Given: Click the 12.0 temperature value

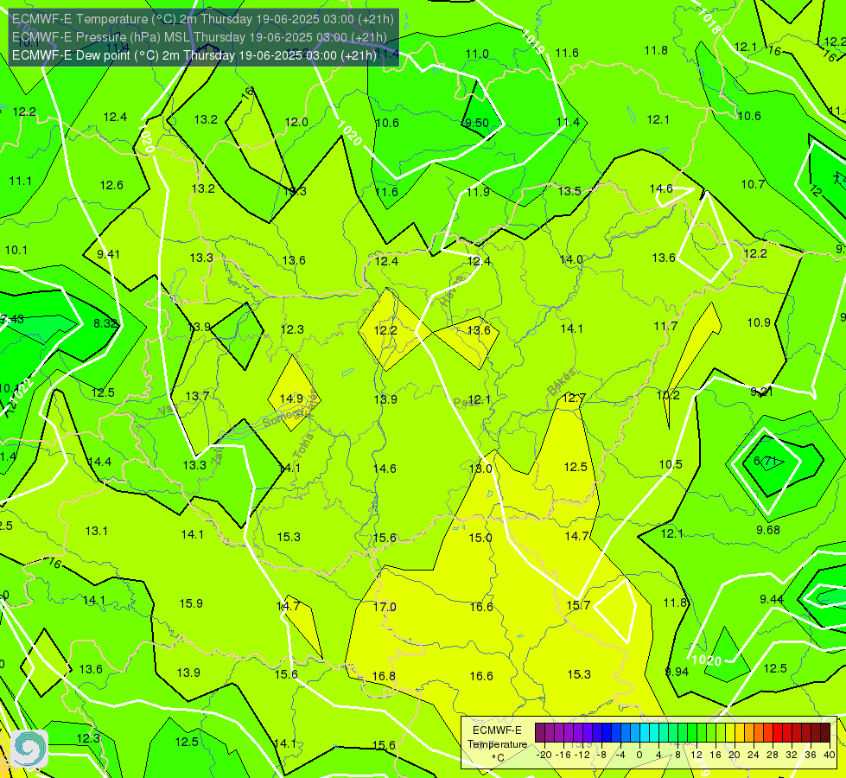Looking at the screenshot, I should point(296,122).
